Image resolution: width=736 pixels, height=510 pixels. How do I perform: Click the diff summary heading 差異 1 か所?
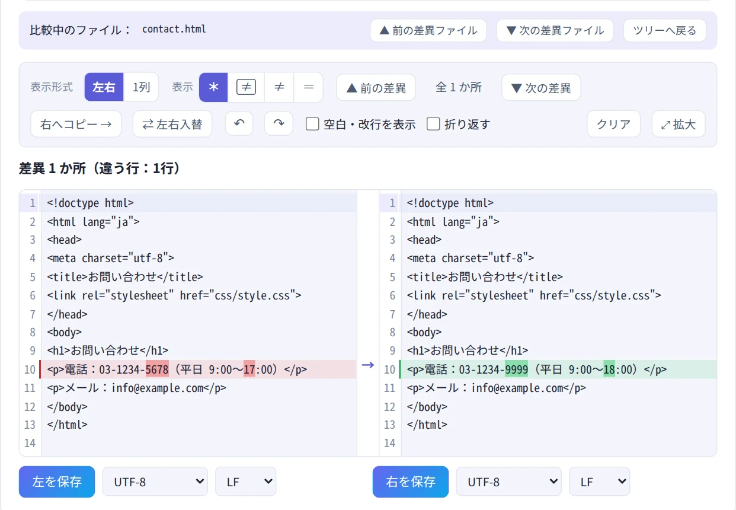coord(100,169)
